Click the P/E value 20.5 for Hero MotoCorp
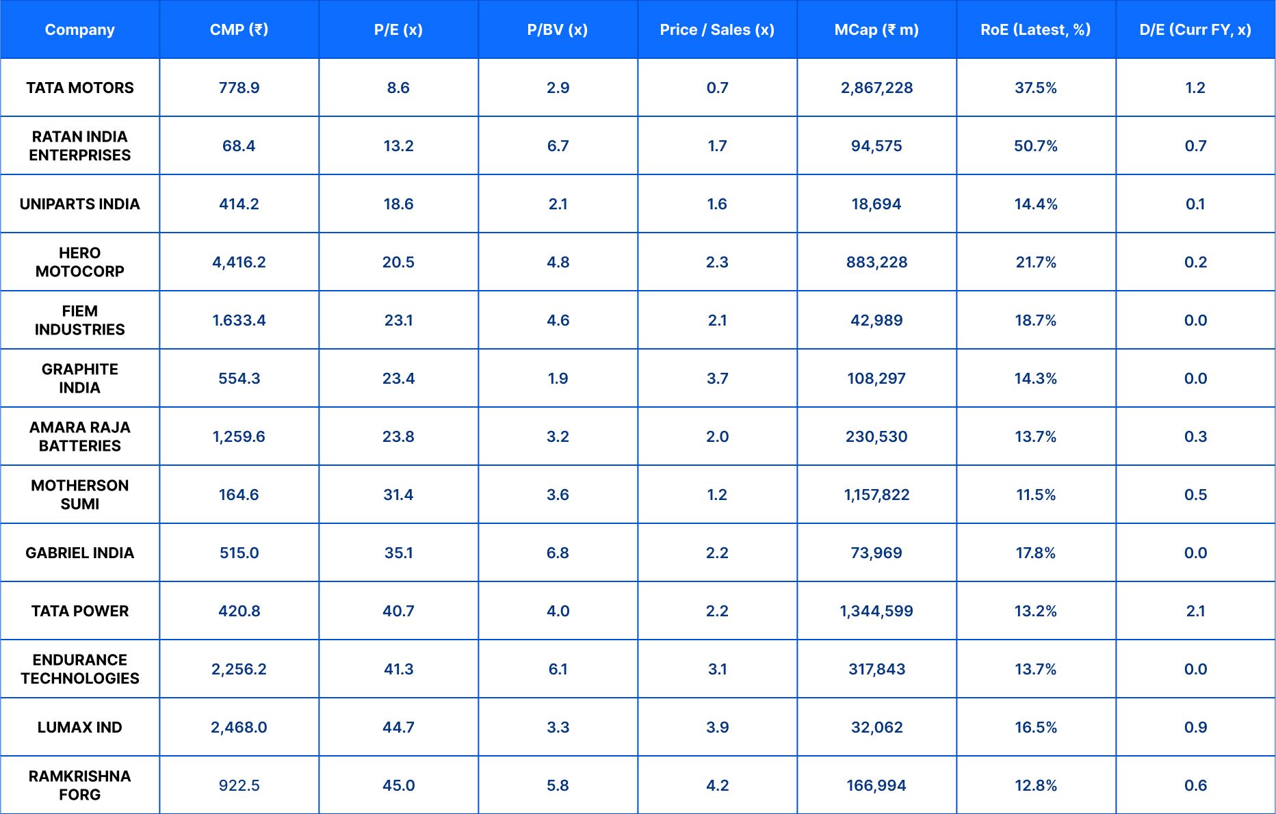The width and height of the screenshot is (1276, 814). point(398,261)
